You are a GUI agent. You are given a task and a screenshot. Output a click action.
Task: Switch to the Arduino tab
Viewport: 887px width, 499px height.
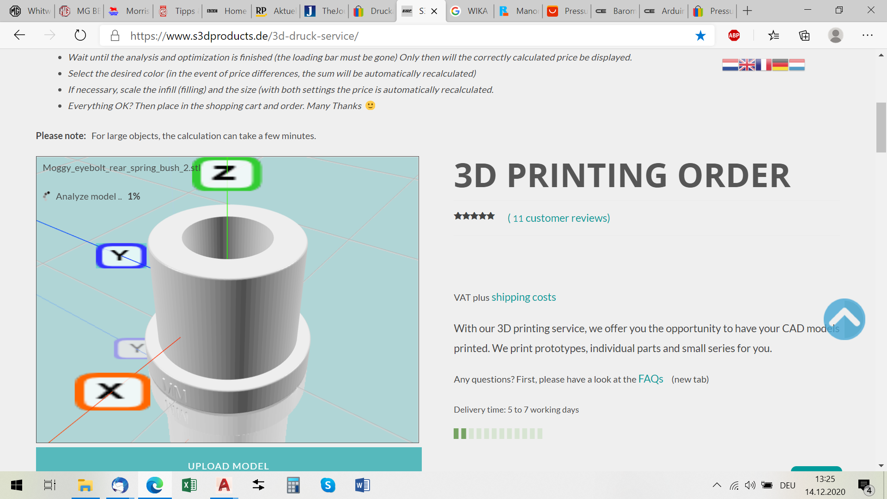[x=665, y=11]
